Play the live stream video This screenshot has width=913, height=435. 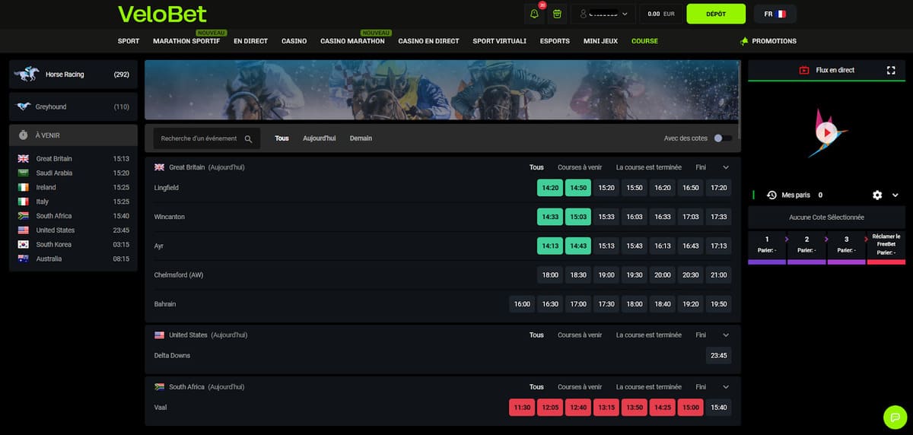pos(826,132)
